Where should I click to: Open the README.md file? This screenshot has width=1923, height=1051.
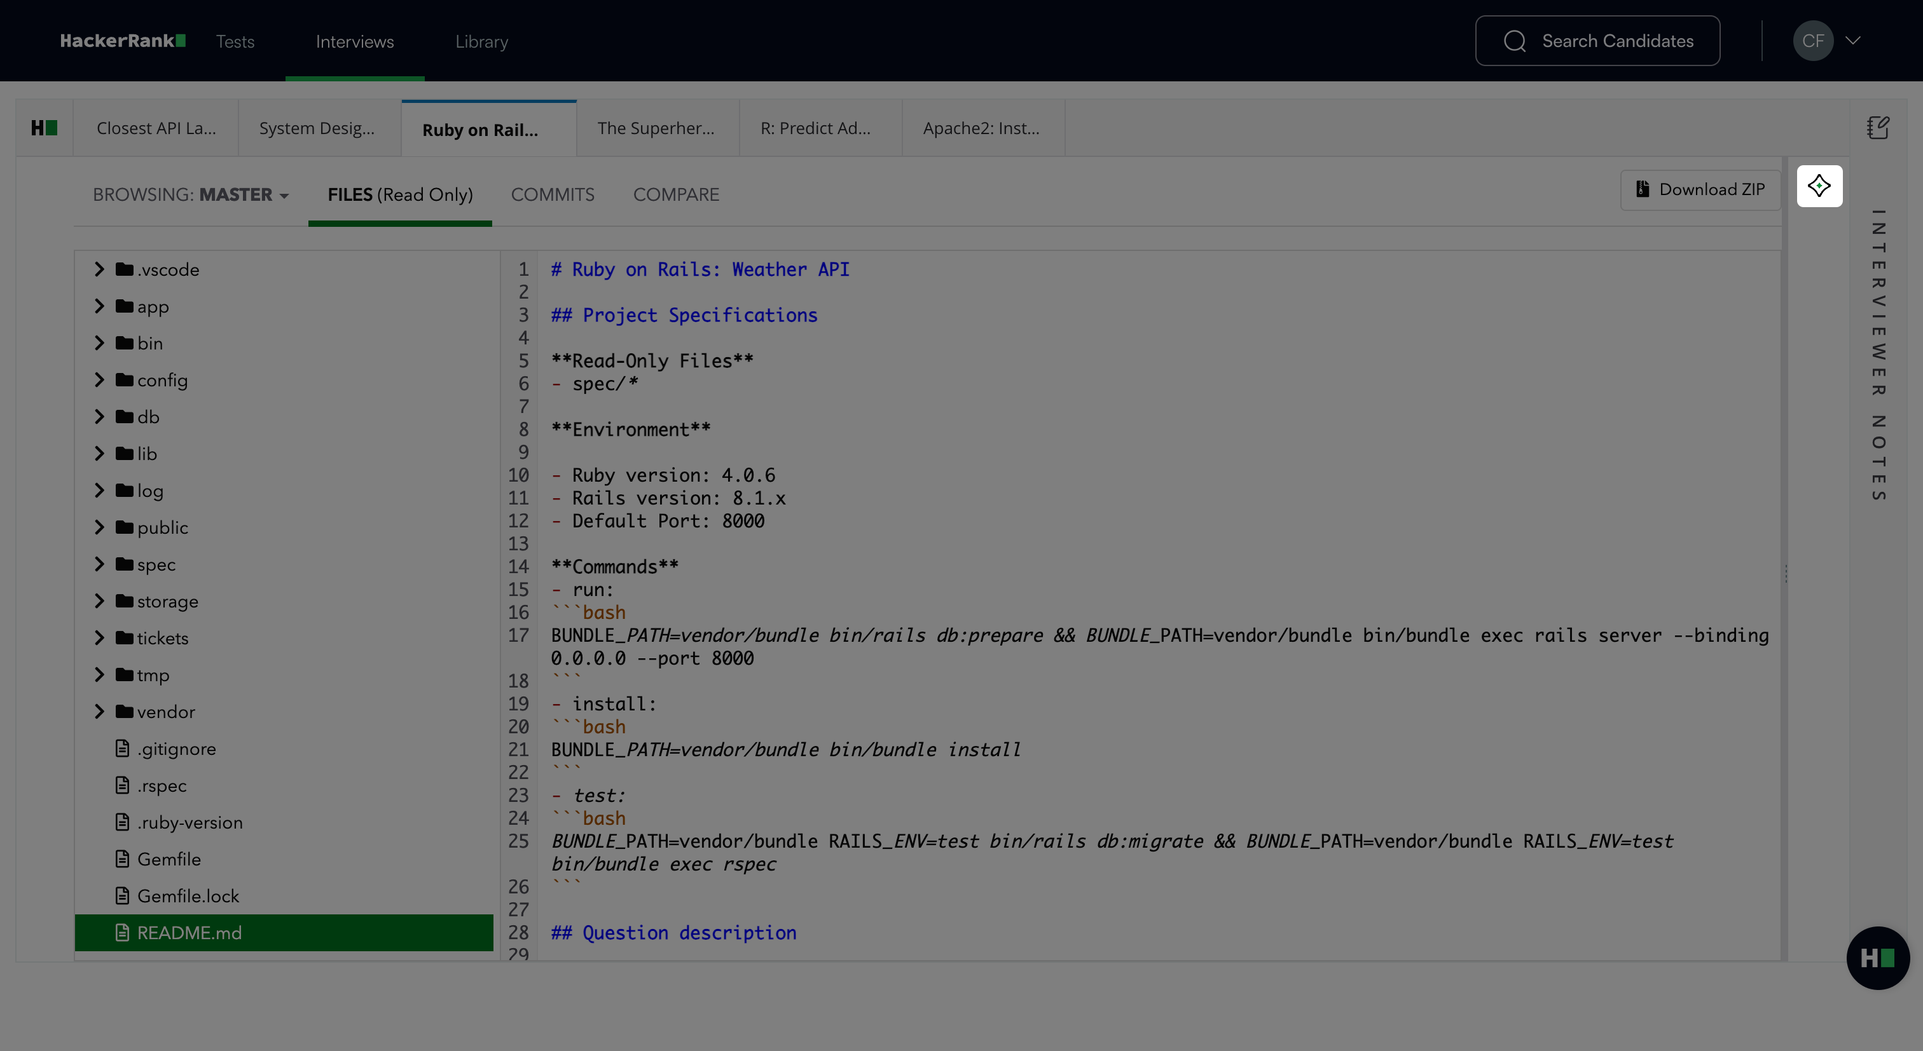coord(284,932)
